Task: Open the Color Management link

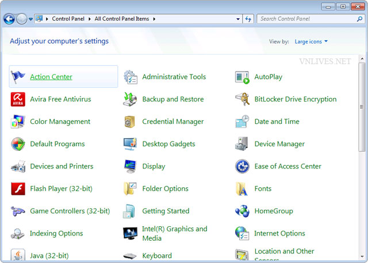Action: (x=60, y=121)
